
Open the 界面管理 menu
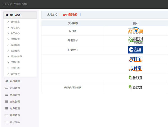pyautogui.click(x=15, y=115)
